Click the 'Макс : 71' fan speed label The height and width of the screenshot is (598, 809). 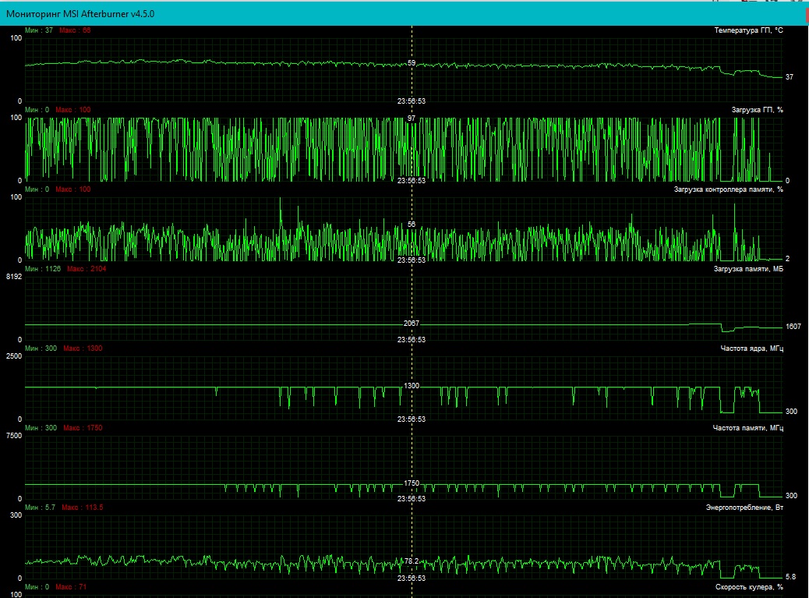click(x=71, y=586)
